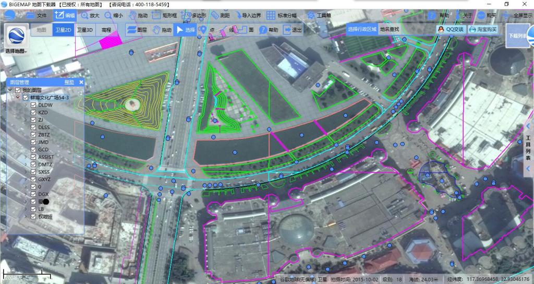Toggle the 蚌埠文化广场54-3 checkbox
Viewport: 534px width, 284px height.
[26, 98]
